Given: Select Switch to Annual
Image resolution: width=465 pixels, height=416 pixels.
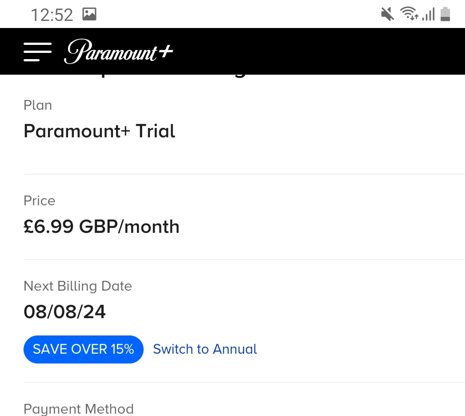Looking at the screenshot, I should pos(204,349).
